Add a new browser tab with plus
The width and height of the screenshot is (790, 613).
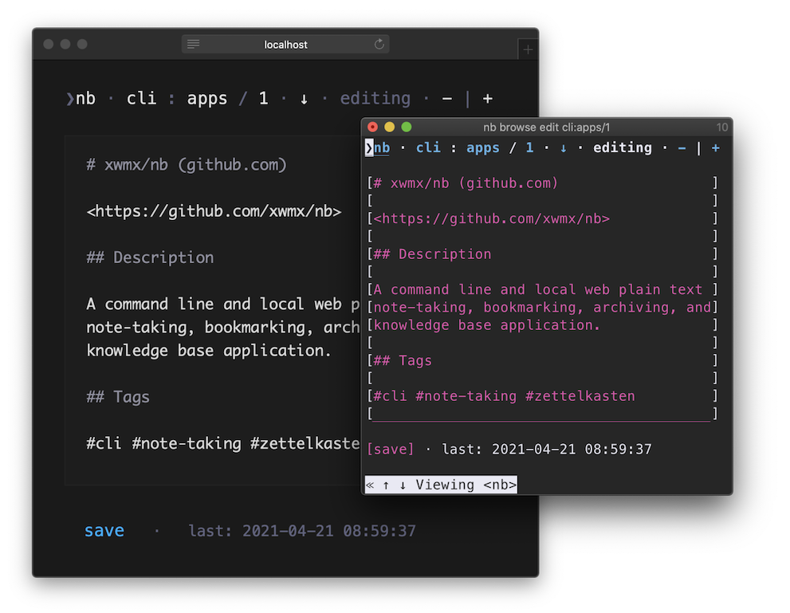coord(528,49)
